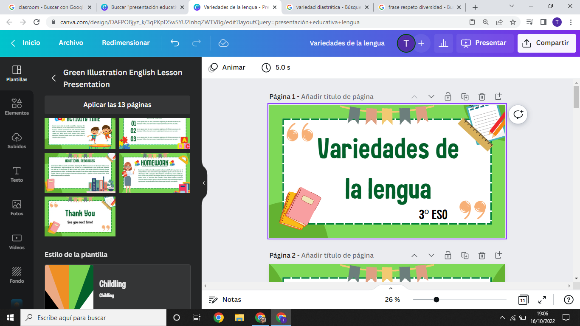Image resolution: width=580 pixels, height=326 pixels.
Task: Open the Texto sidebar panel
Action: point(17,174)
